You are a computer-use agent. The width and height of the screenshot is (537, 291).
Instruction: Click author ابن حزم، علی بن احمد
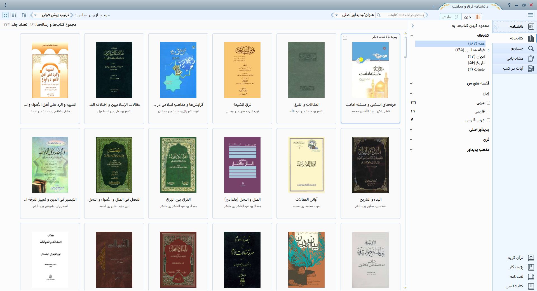[x=114, y=206]
